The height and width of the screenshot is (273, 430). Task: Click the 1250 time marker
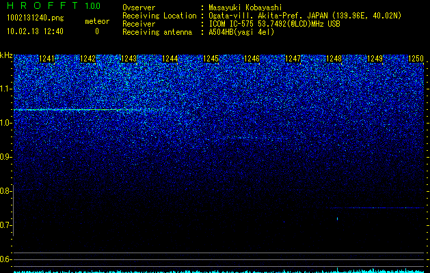click(x=416, y=59)
